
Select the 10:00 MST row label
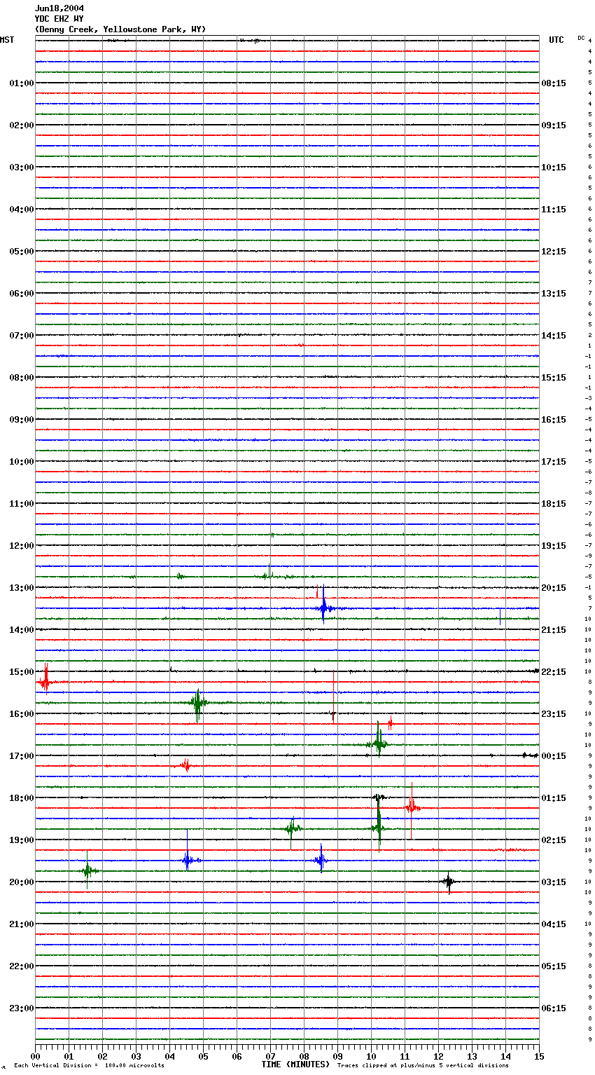(21, 462)
